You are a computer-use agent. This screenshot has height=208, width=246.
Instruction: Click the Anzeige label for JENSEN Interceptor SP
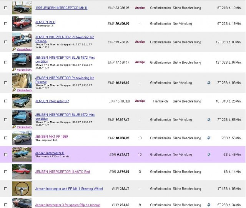point(140,101)
